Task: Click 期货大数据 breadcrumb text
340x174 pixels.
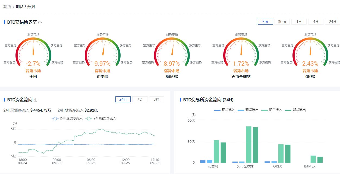Action: [26, 7]
